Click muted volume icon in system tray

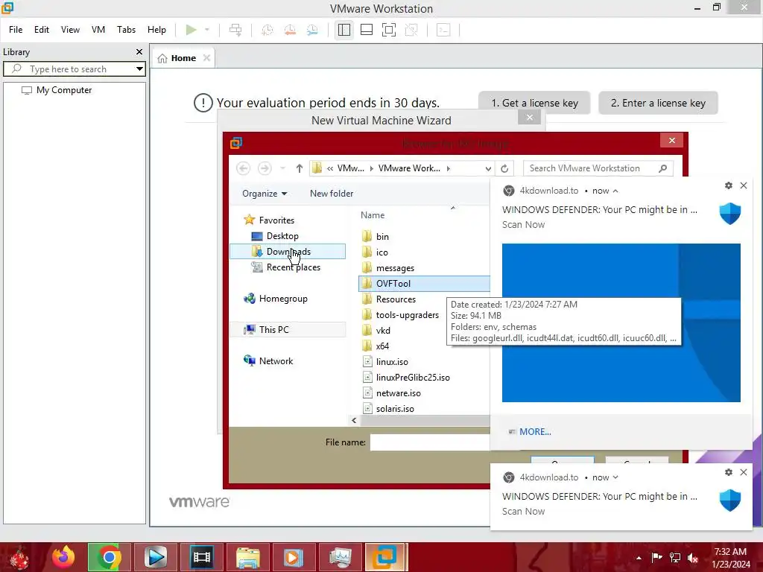(693, 557)
